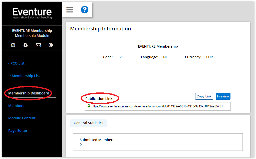The image size is (256, 159).
Task: Click the blue help question mark icon
Action: pyautogui.click(x=85, y=9)
